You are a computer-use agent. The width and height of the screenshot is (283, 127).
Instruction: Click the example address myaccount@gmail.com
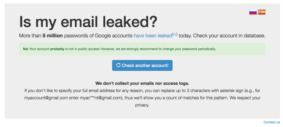(46, 98)
